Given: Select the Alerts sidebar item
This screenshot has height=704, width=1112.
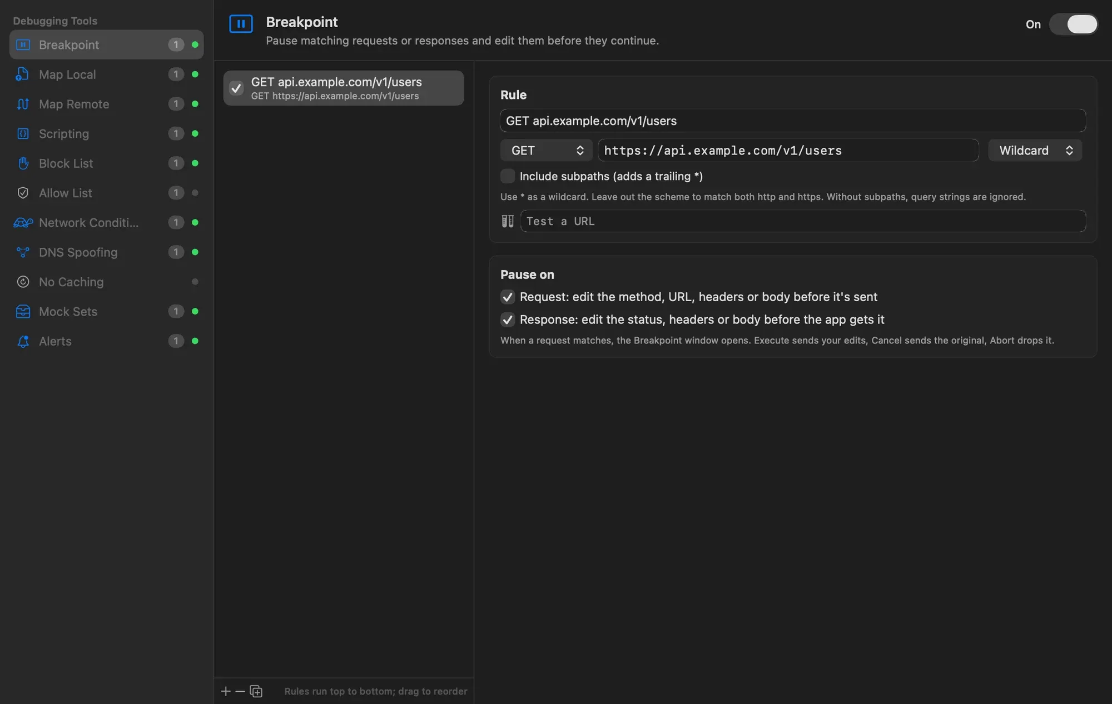Looking at the screenshot, I should click(106, 341).
